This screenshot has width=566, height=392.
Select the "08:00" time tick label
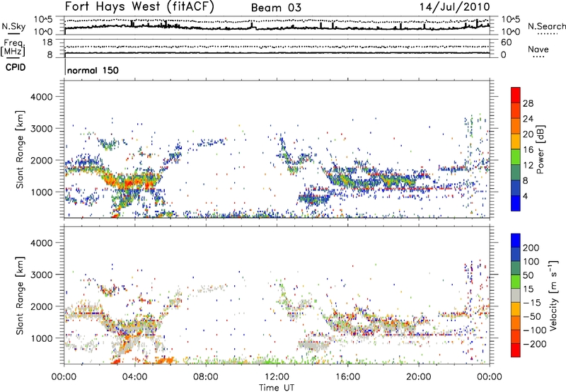[206, 377]
